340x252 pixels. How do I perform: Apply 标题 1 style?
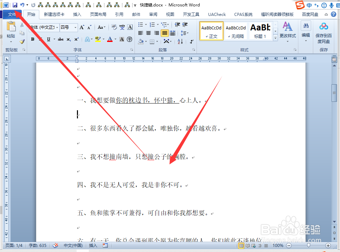tap(260, 31)
